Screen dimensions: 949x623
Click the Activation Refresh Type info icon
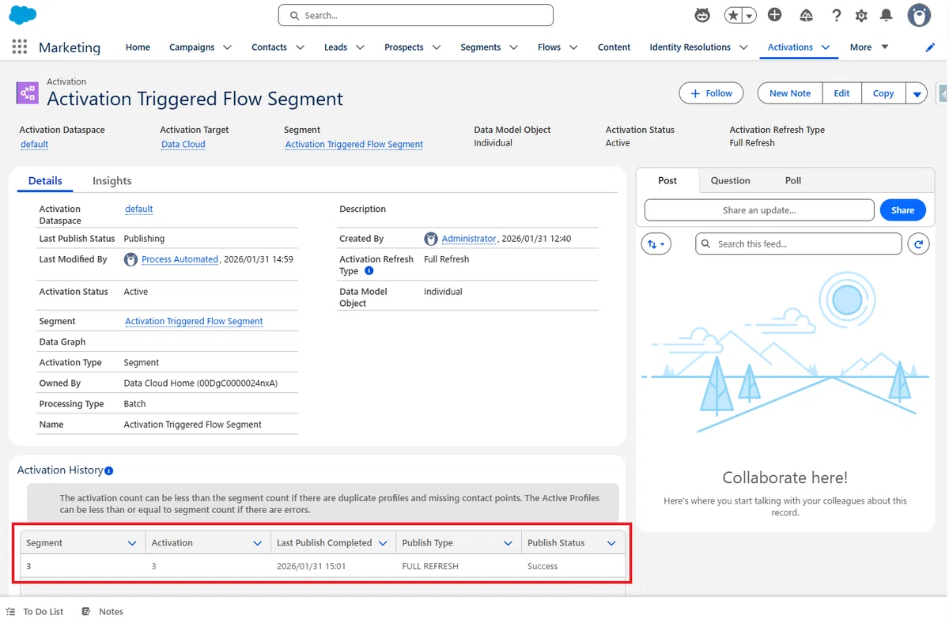tap(369, 271)
